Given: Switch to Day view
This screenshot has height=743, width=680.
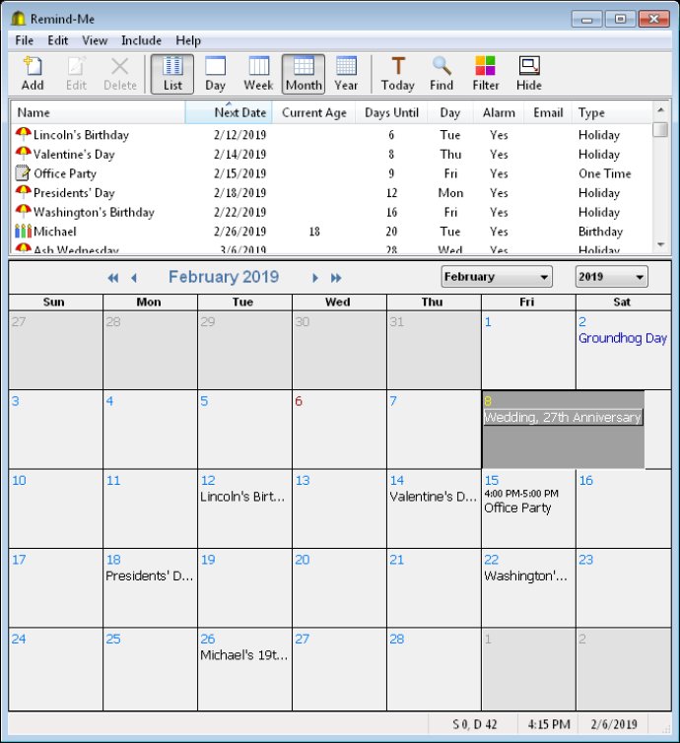Looking at the screenshot, I should click(215, 74).
